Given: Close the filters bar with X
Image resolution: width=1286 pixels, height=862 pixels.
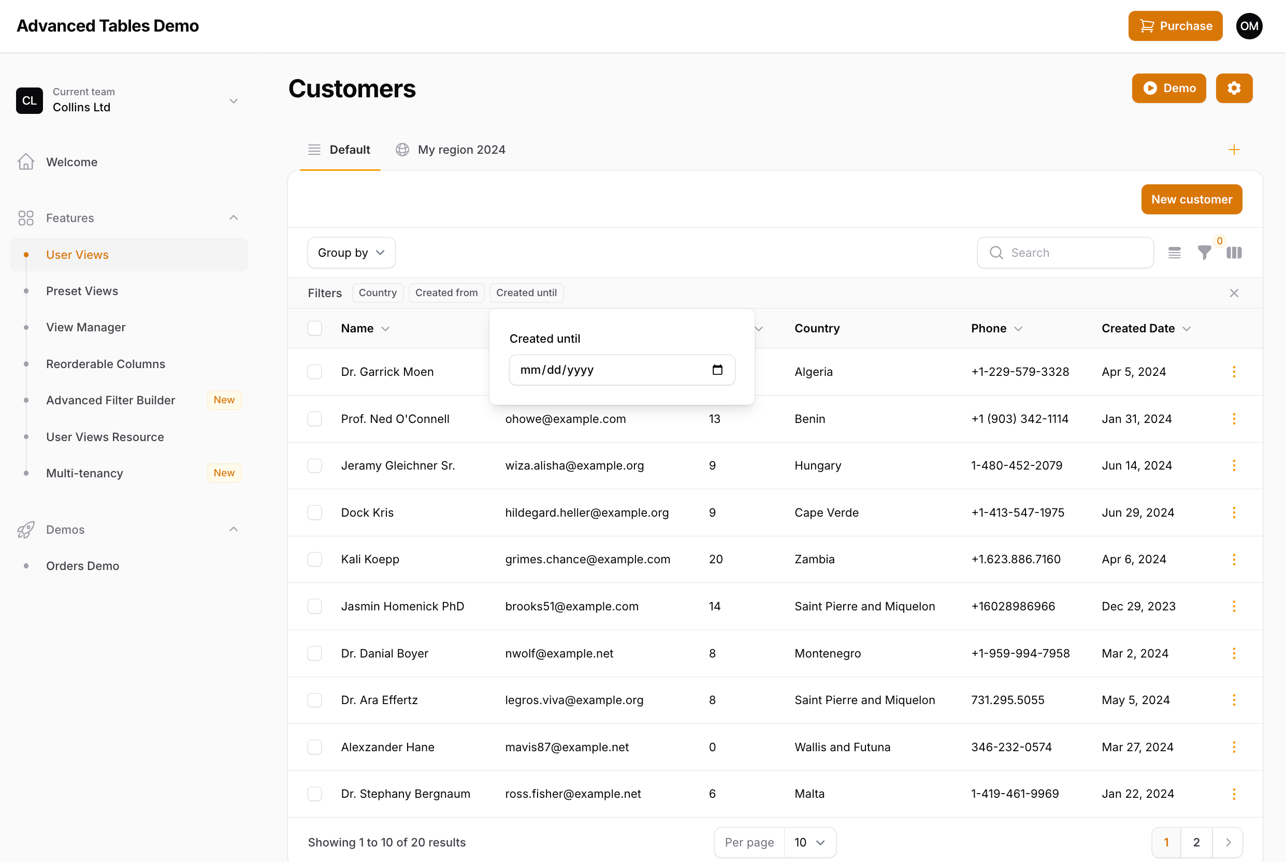Looking at the screenshot, I should (x=1233, y=293).
